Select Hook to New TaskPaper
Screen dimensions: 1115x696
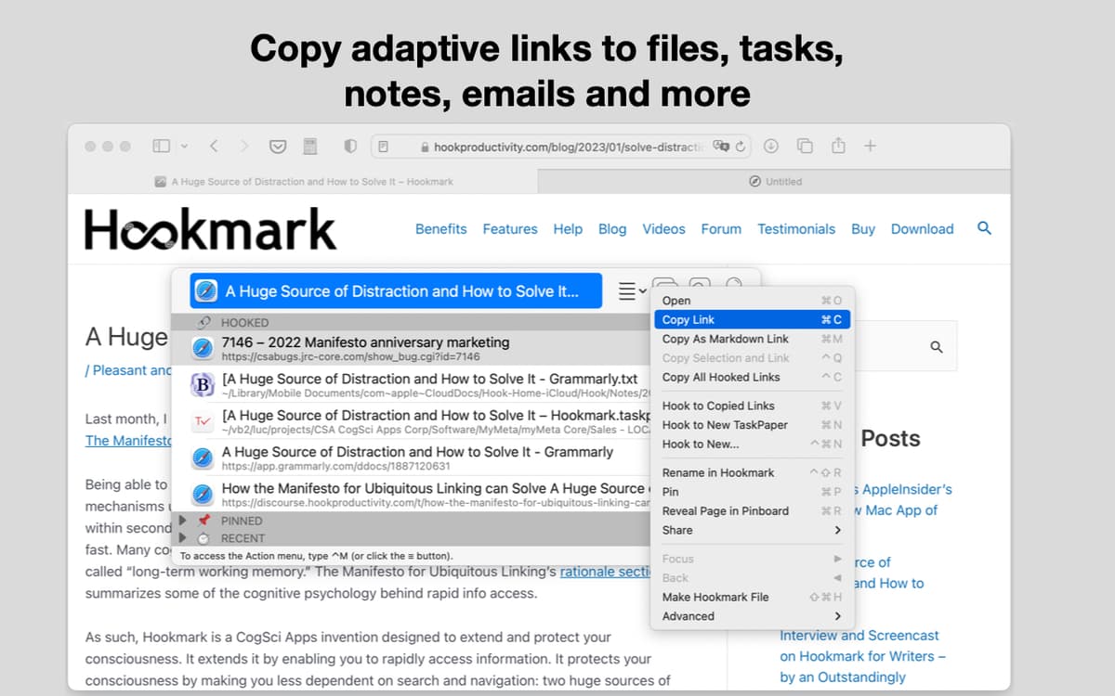click(725, 425)
